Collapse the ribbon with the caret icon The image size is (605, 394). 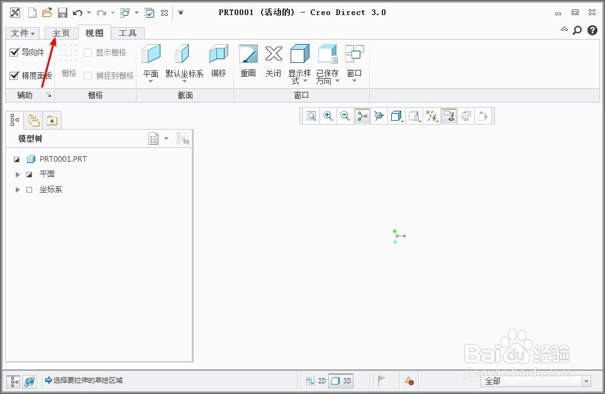coord(564,29)
